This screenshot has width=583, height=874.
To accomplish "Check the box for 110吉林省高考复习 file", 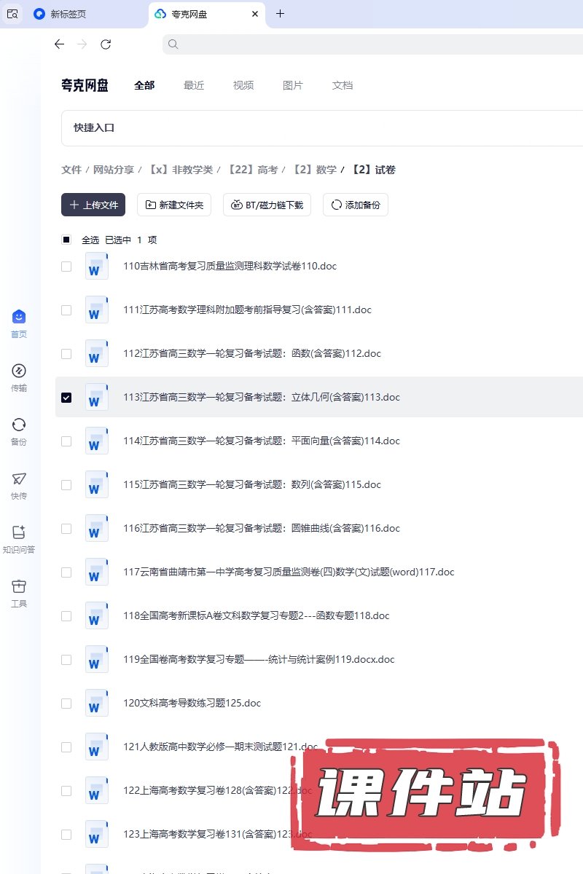I will tap(66, 266).
